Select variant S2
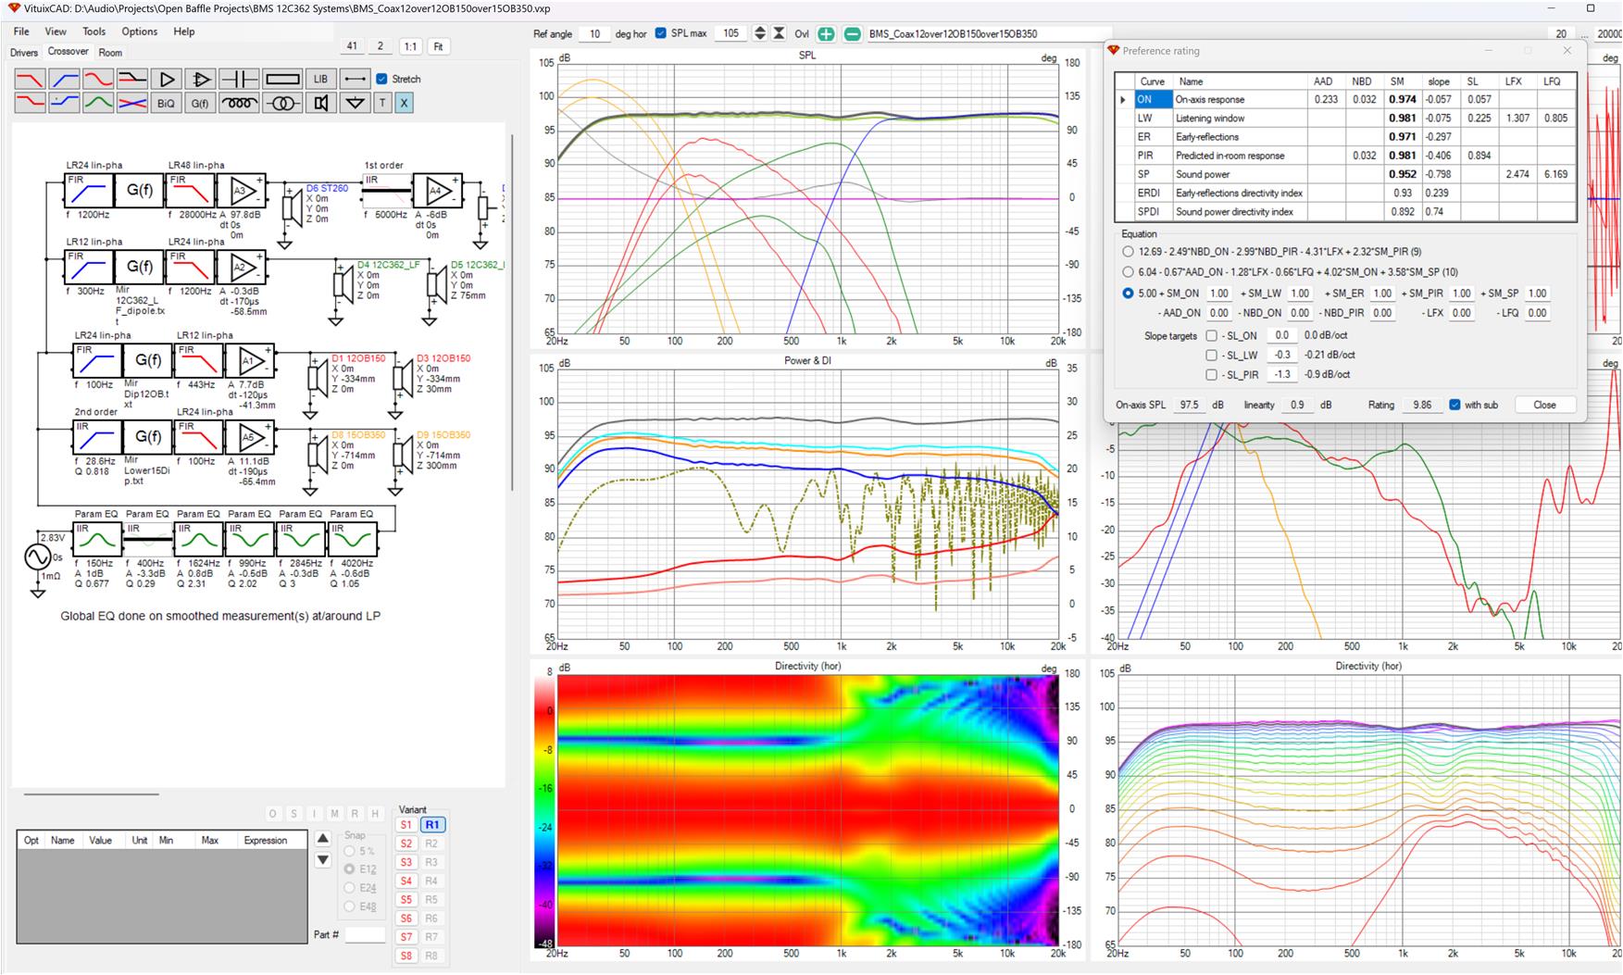The width and height of the screenshot is (1623, 975). (406, 844)
